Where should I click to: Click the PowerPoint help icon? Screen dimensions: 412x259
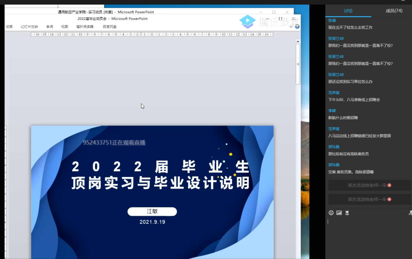(297, 27)
